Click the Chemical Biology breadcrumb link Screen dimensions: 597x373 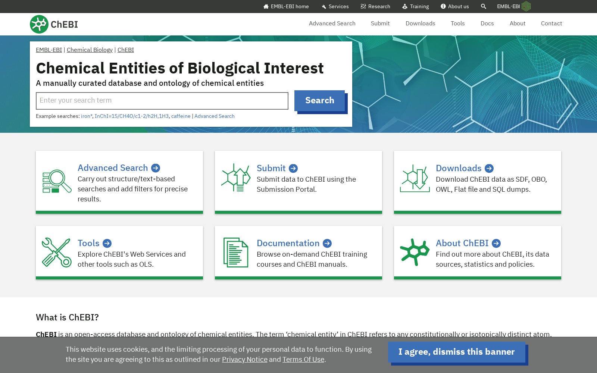pos(90,50)
